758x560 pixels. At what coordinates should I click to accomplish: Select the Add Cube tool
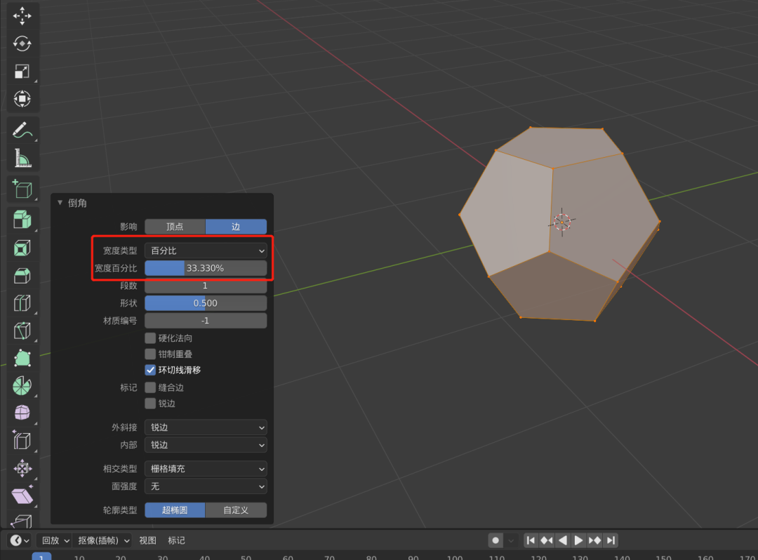coord(22,189)
